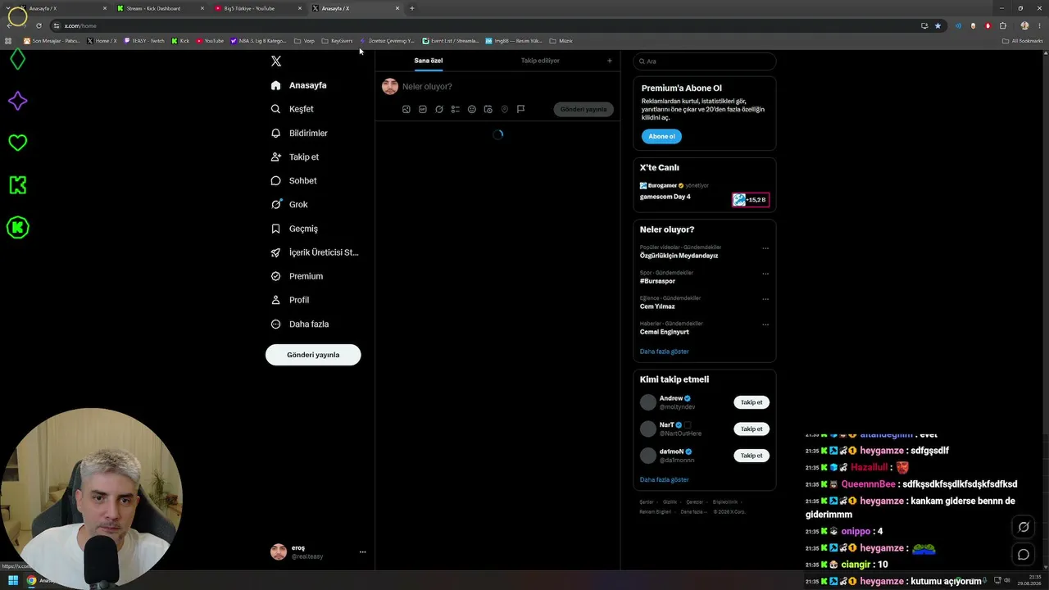Switch to Stream - Kick Dashboard browser tab
Image resolution: width=1049 pixels, height=590 pixels.
[160, 8]
